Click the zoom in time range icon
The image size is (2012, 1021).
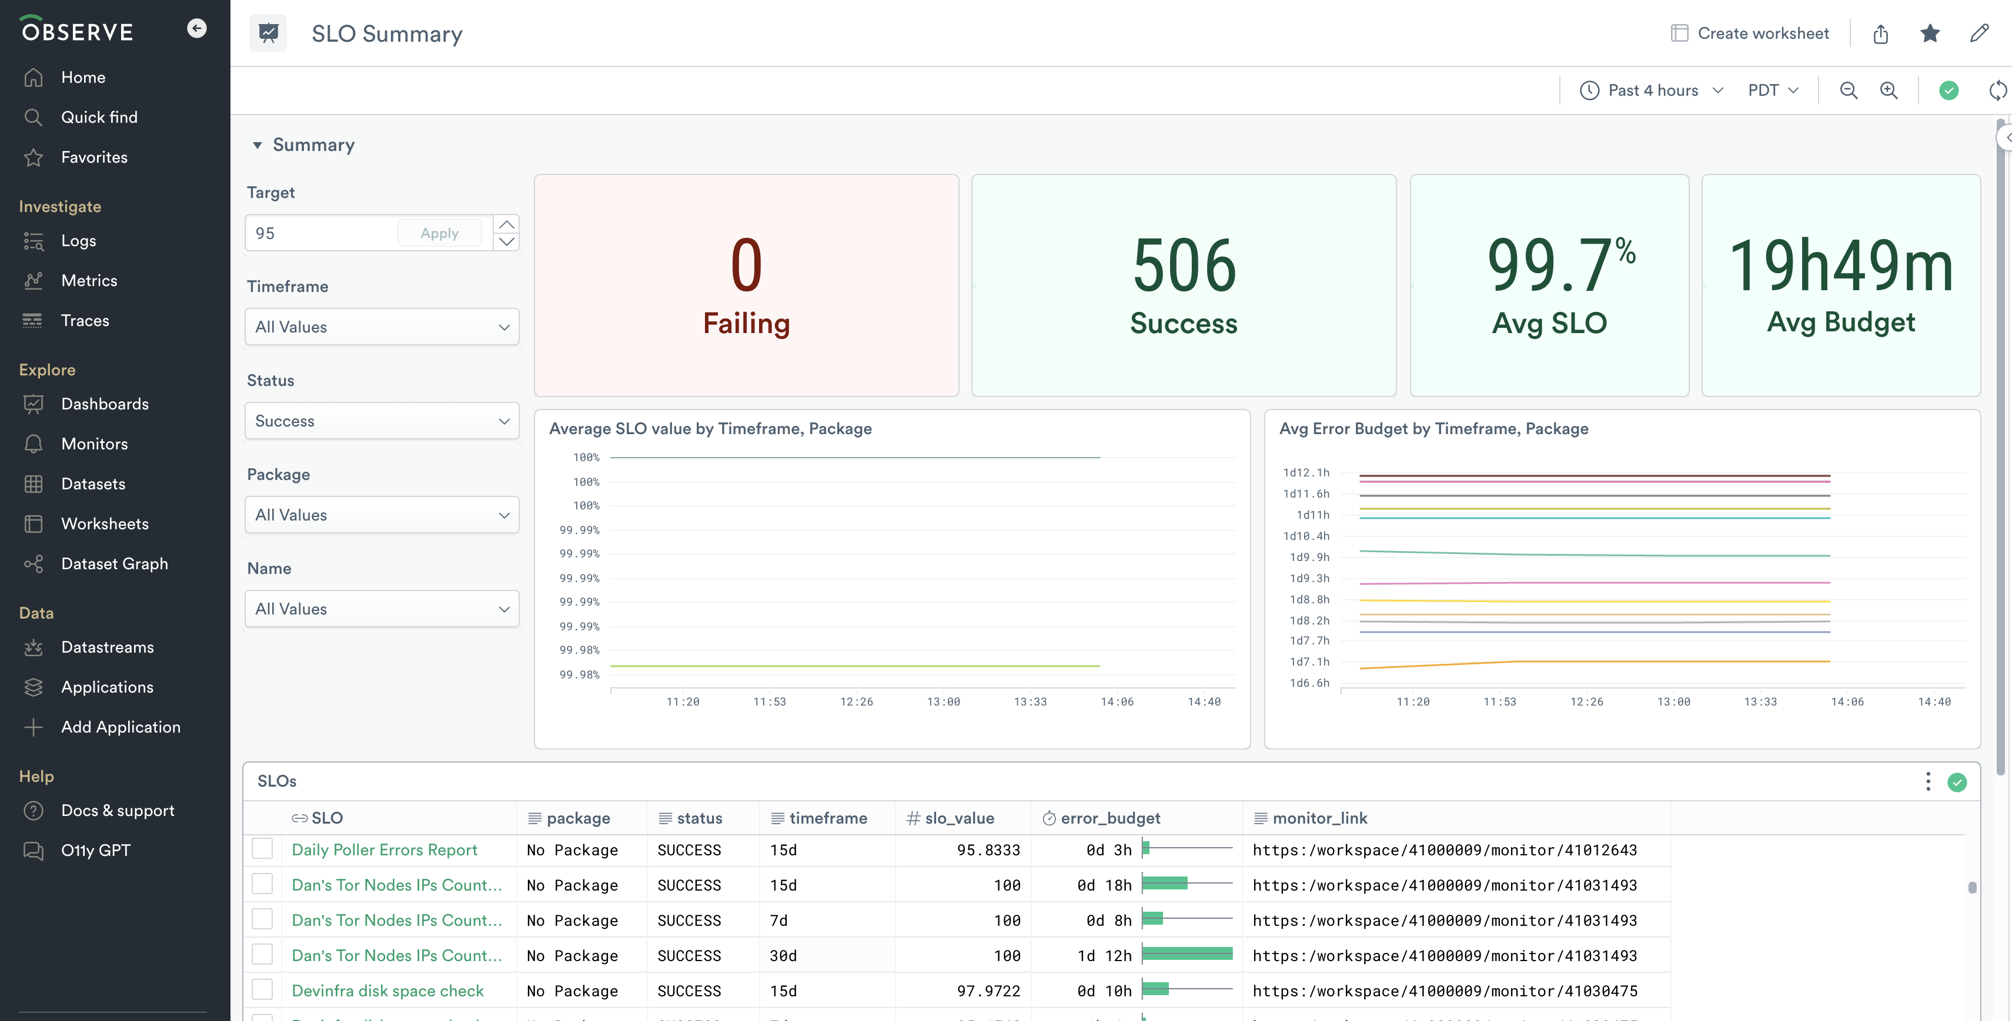click(x=1889, y=90)
